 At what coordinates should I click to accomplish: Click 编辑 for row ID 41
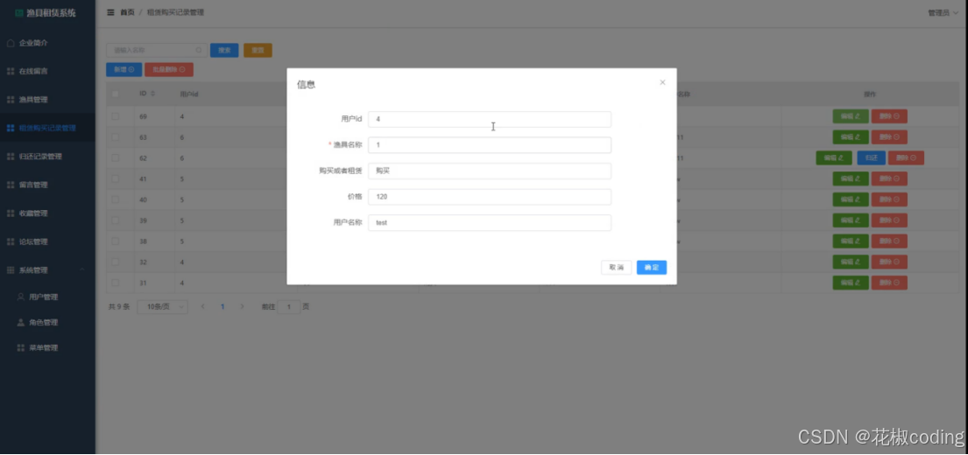click(x=851, y=178)
